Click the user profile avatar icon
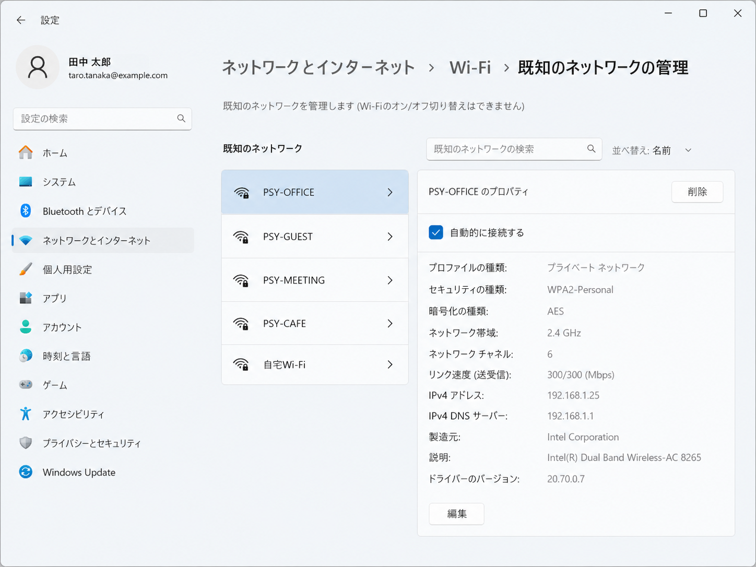This screenshot has width=756, height=567. click(38, 67)
